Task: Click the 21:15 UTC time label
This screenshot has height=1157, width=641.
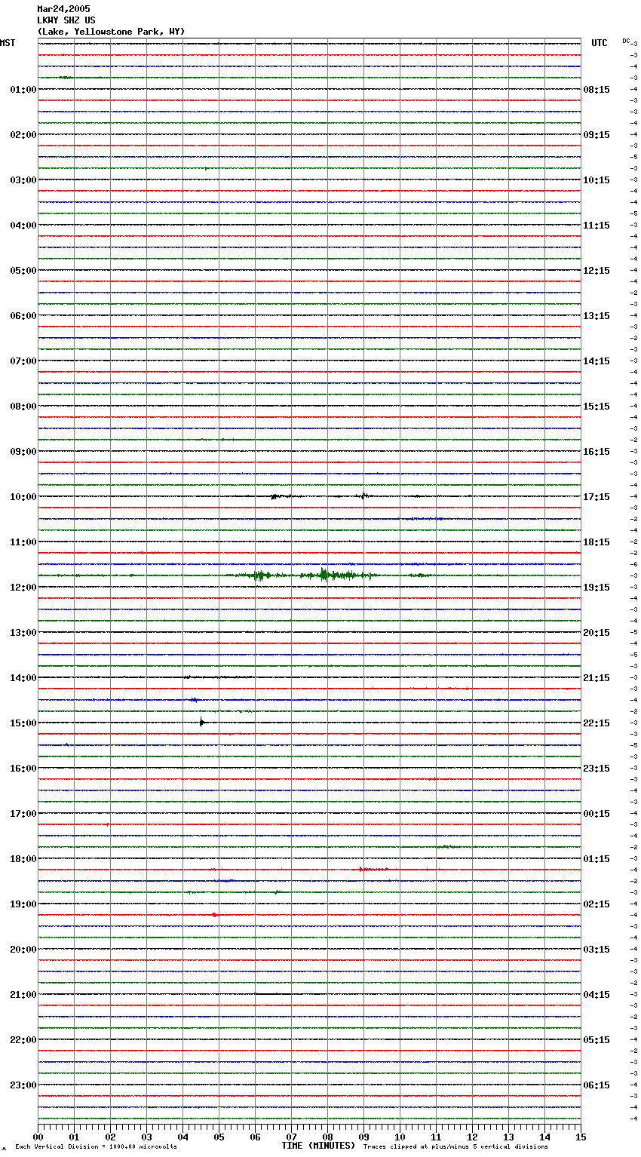Action: 597,678
